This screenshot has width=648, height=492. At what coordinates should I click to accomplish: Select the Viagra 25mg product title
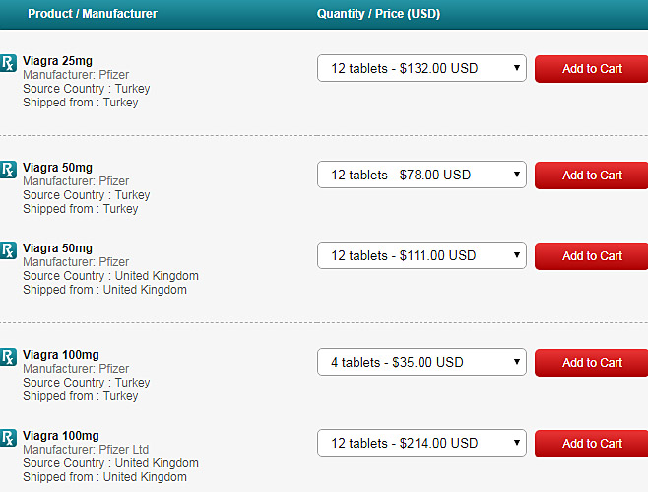tap(57, 61)
